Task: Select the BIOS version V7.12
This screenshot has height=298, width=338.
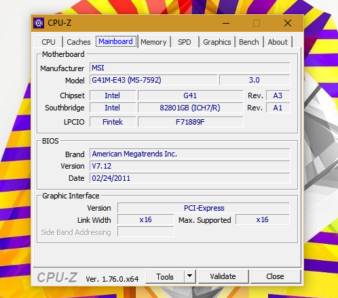Action: pos(190,166)
